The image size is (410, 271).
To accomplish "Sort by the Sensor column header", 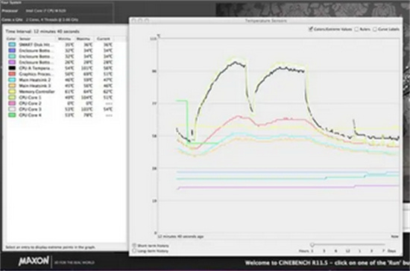I will point(37,39).
